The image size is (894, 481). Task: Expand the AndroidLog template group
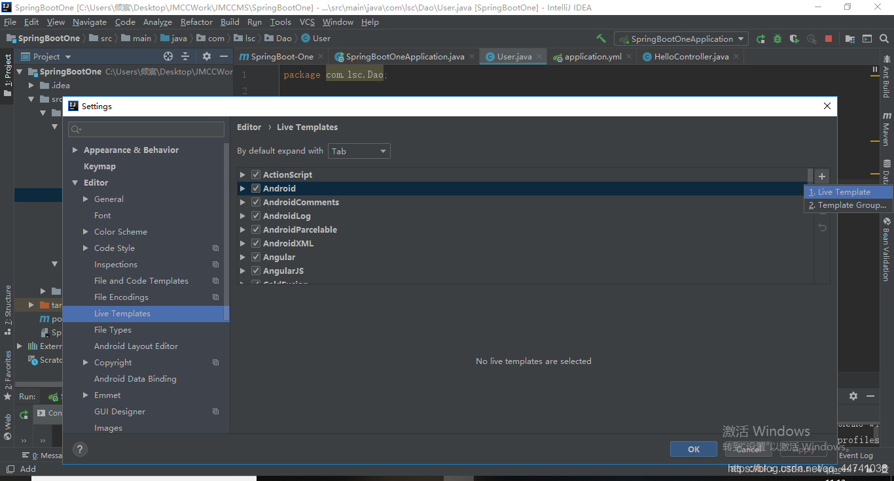(243, 216)
